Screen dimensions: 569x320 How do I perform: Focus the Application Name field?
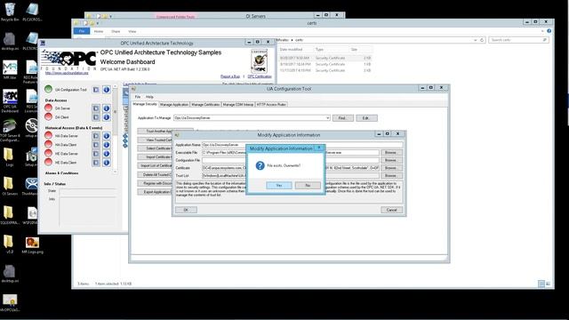pos(302,145)
